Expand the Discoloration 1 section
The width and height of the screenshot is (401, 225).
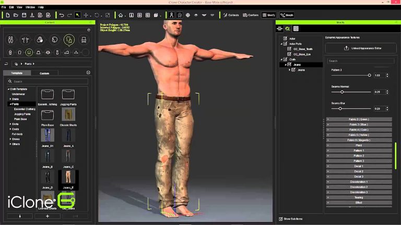358,182
